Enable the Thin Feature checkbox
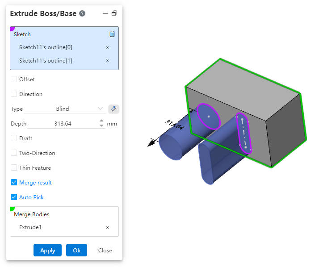319x268 pixels. pyautogui.click(x=14, y=168)
